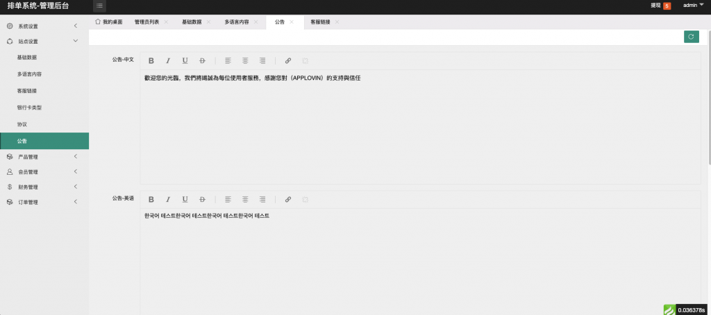Viewport: 711px width, 315px height.
Task: Open 客服链接 in the sidebar
Action: point(44,91)
